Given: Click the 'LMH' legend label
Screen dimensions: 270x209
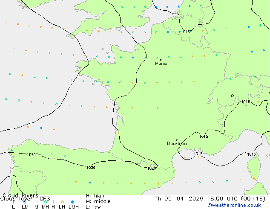Looking at the screenshot, I should [74, 207].
